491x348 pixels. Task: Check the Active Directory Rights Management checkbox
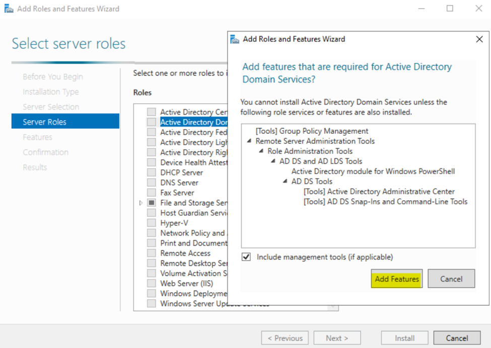pos(152,152)
